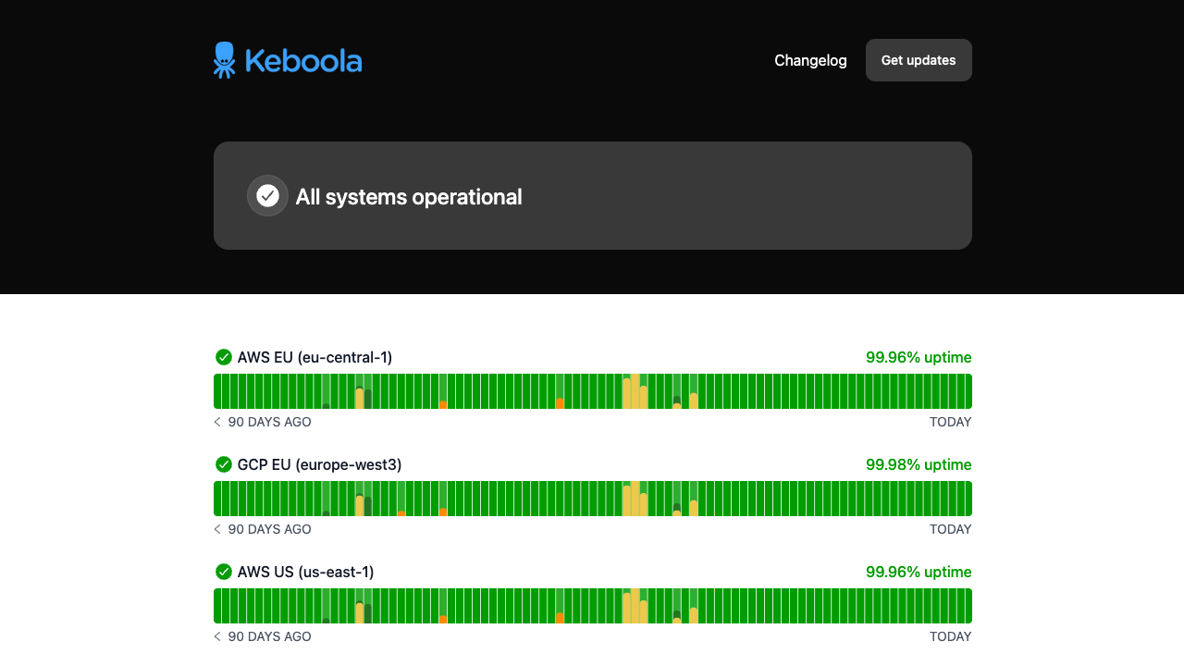Select the GCP EU (europe-west3) service name
Viewport: 1184px width, 666px height.
[319, 464]
